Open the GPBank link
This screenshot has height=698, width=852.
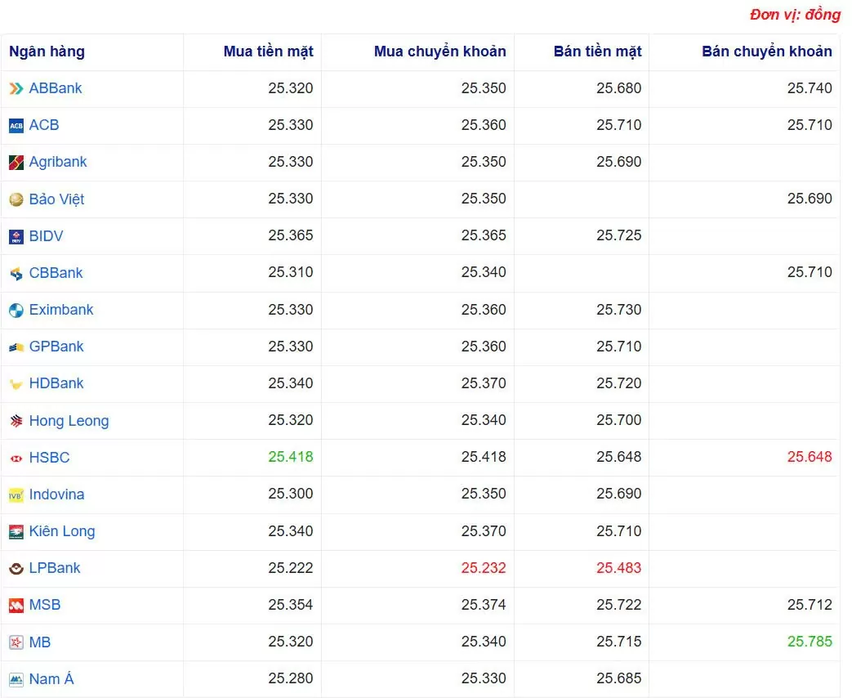click(x=56, y=347)
